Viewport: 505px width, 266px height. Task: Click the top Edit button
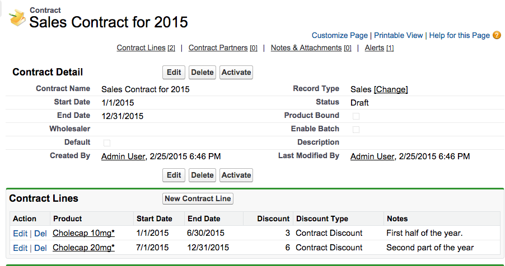click(174, 73)
